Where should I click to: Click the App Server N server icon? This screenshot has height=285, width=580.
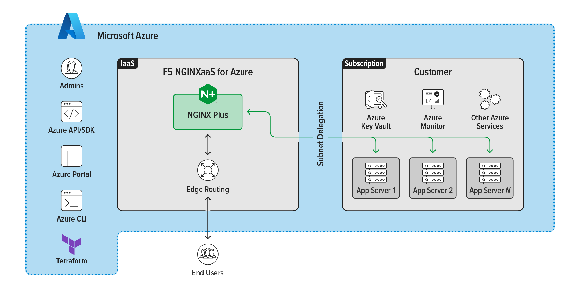click(490, 173)
